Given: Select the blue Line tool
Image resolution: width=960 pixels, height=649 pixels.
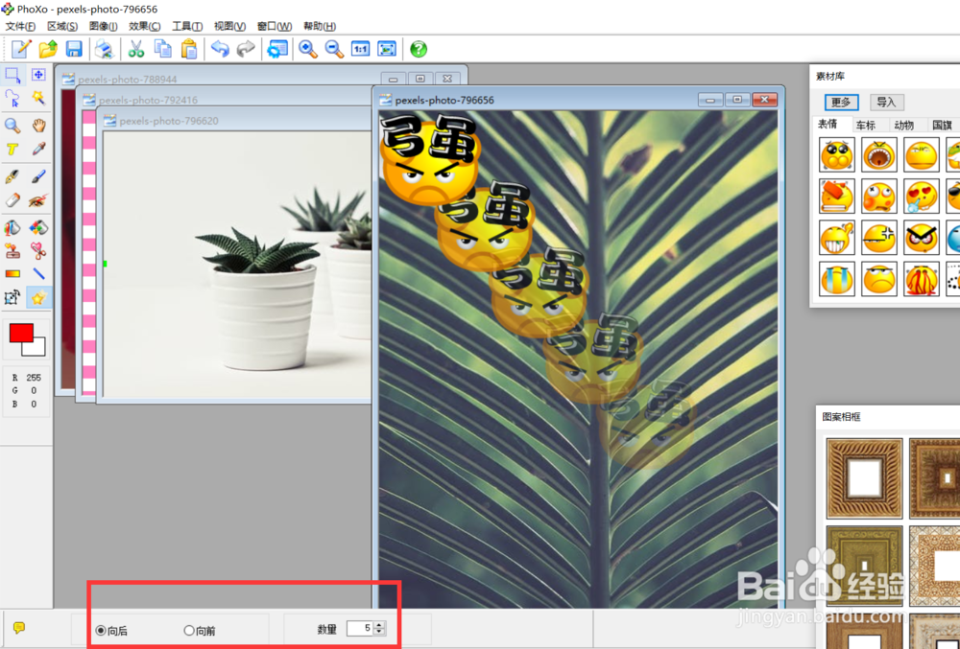Looking at the screenshot, I should click(38, 274).
